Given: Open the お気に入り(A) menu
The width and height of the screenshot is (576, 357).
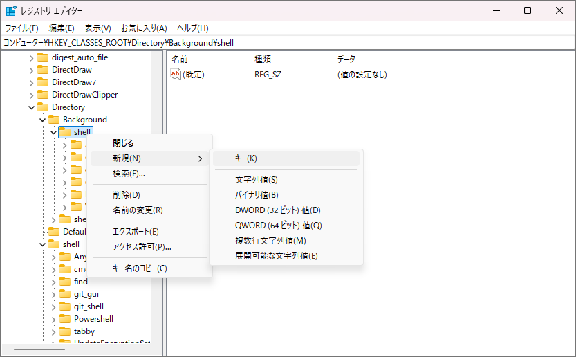Looking at the screenshot, I should coord(144,28).
